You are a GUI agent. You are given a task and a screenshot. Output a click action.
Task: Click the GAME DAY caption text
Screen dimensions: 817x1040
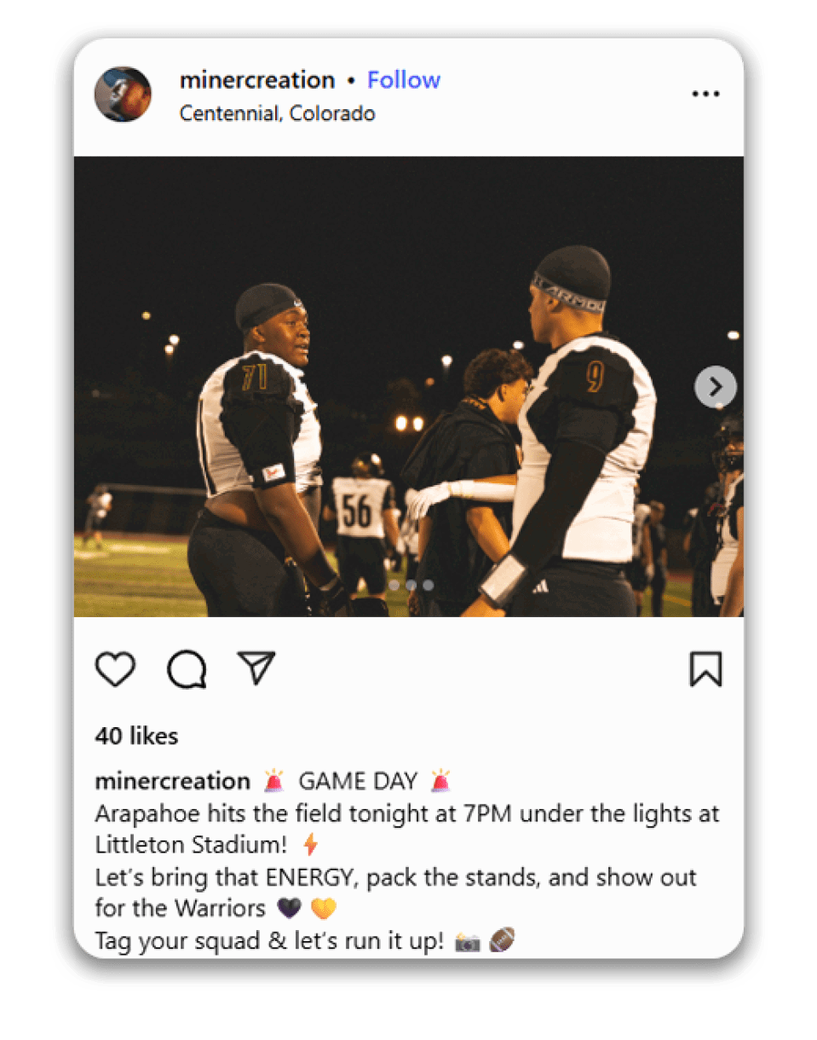358,781
